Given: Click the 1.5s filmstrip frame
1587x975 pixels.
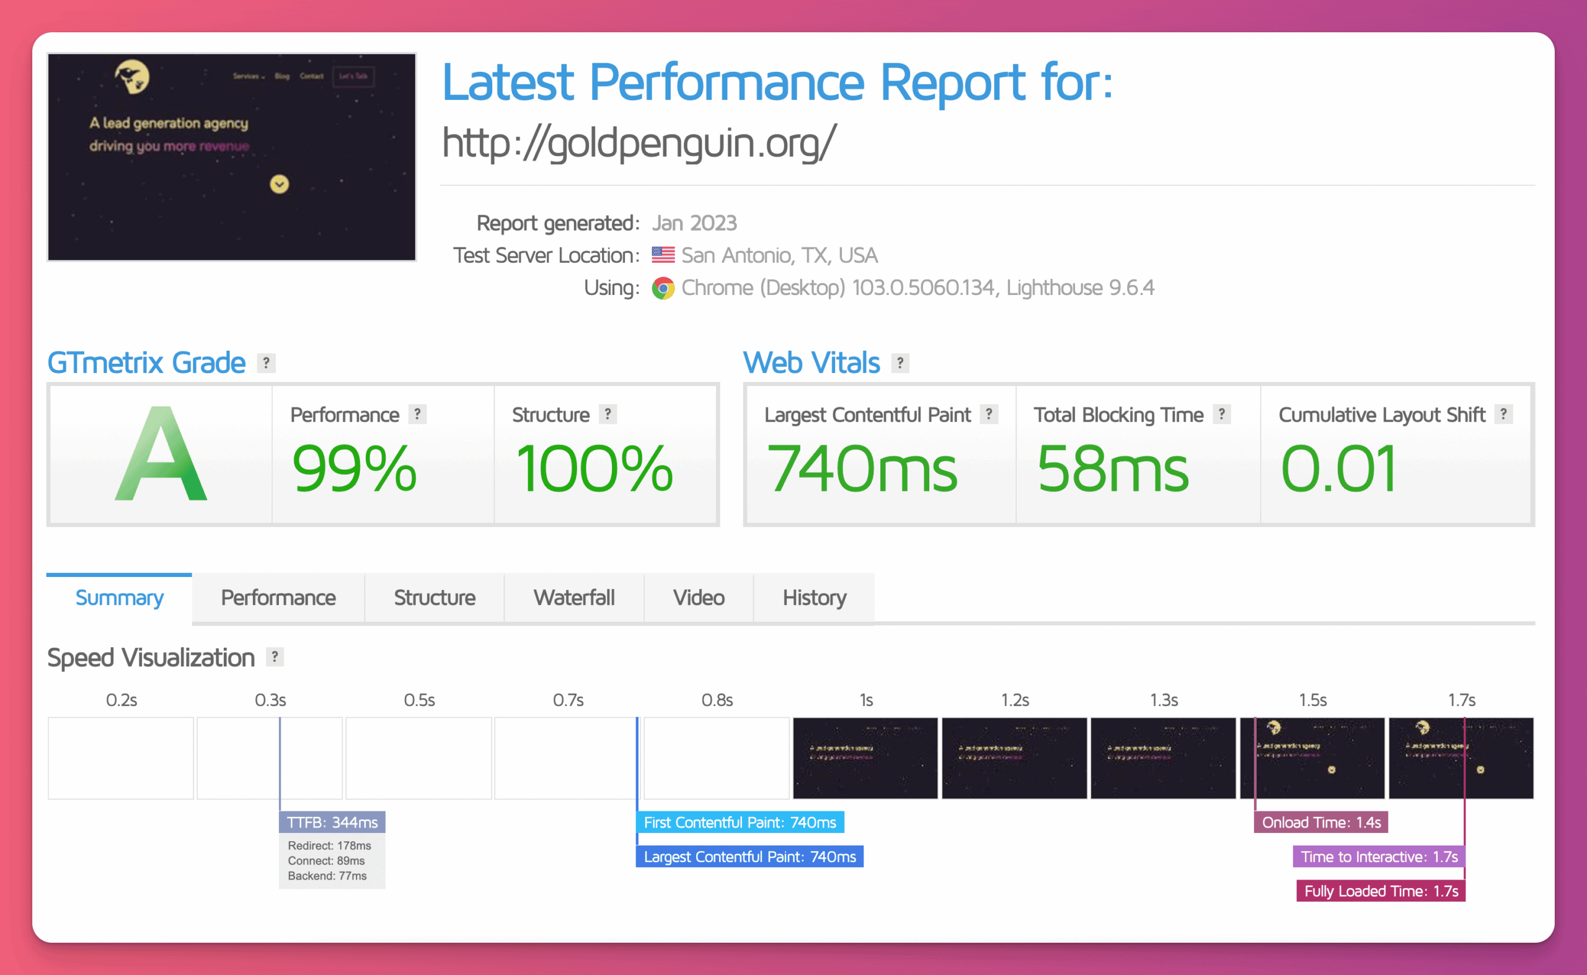Looking at the screenshot, I should pos(1312,757).
